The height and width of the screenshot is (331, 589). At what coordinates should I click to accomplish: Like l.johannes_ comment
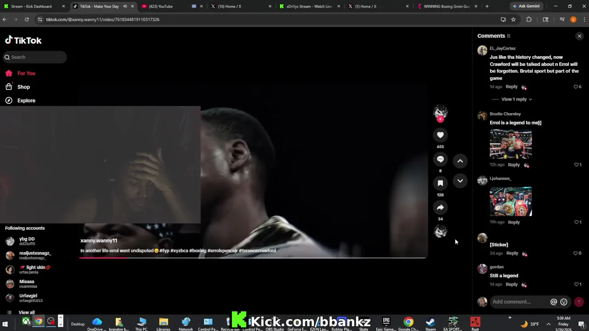[577, 222]
